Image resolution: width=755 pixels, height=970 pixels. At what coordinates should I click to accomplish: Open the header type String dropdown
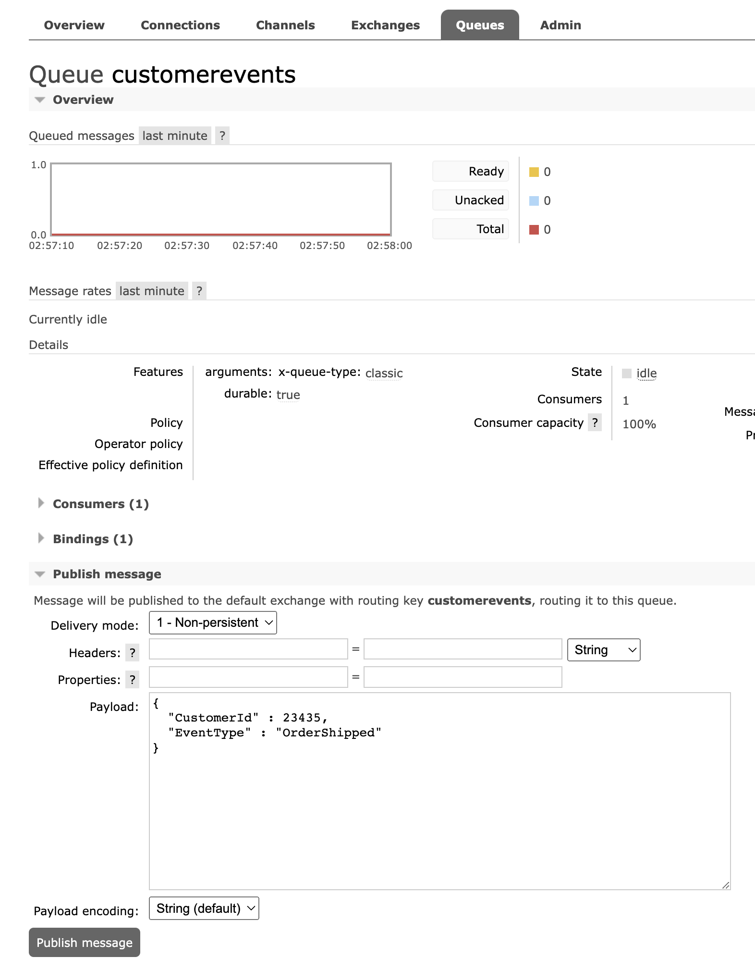pos(604,650)
